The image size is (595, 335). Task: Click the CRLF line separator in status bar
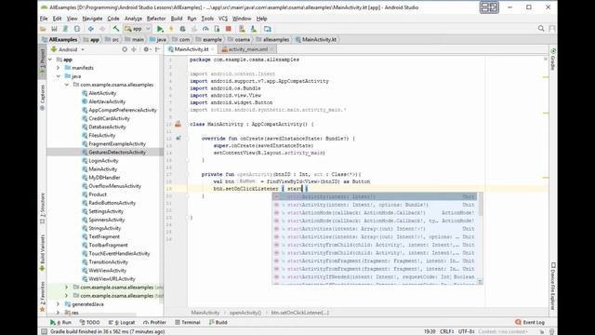tap(447, 331)
